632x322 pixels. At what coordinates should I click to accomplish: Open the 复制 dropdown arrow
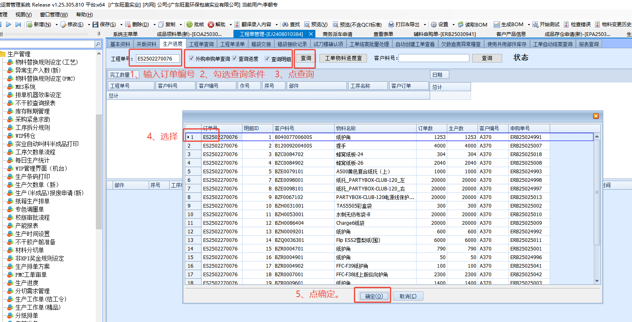[x=181, y=25]
